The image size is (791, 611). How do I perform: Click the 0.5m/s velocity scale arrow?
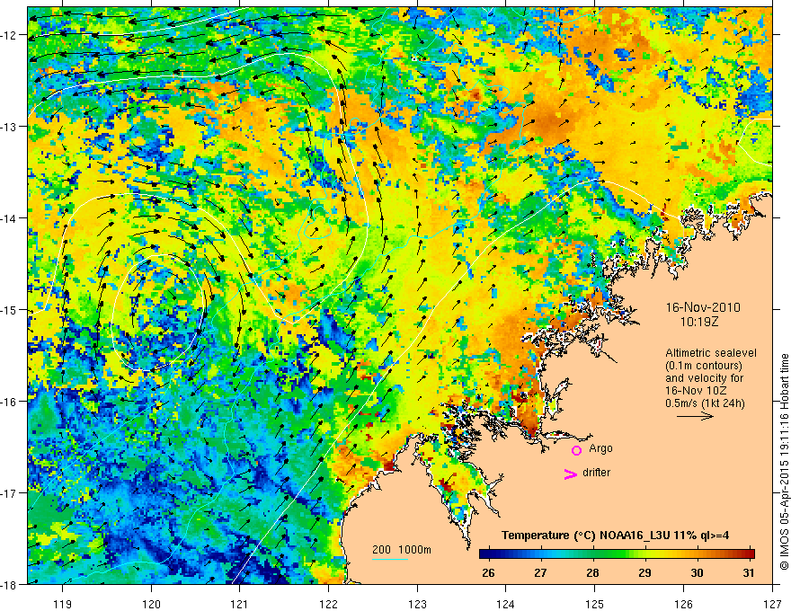point(695,416)
